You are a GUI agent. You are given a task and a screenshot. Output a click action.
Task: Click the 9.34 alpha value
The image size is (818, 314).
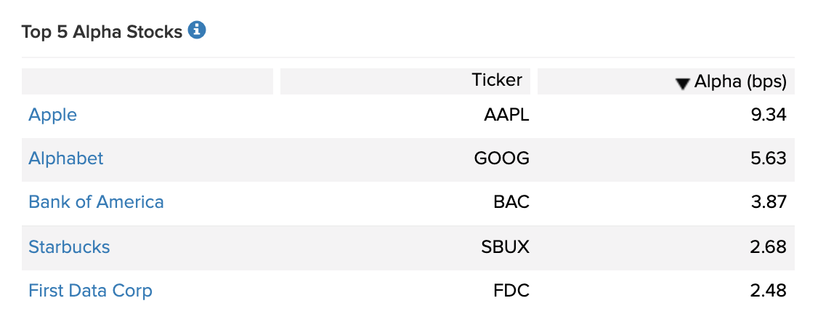coord(768,115)
